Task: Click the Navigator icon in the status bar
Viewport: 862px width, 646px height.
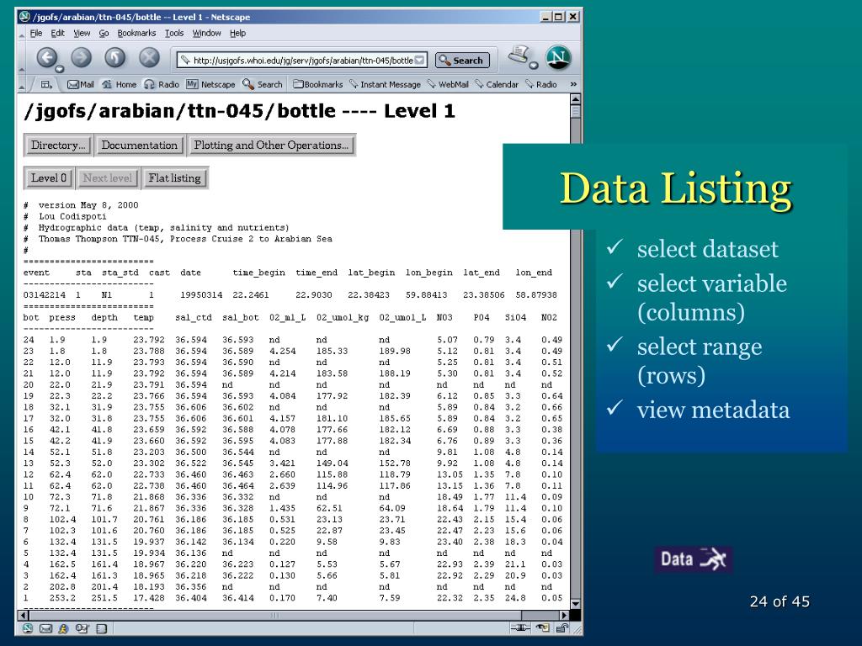Action: click(x=28, y=627)
